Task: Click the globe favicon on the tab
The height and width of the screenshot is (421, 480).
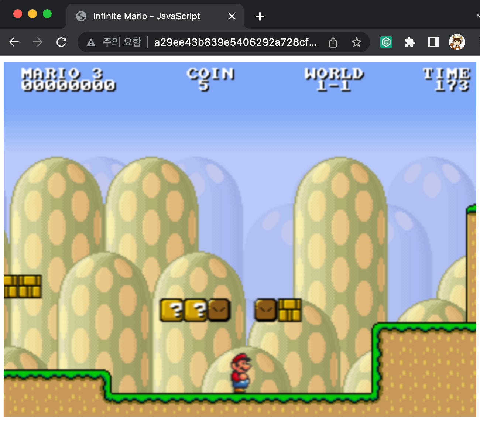Action: pos(81,16)
